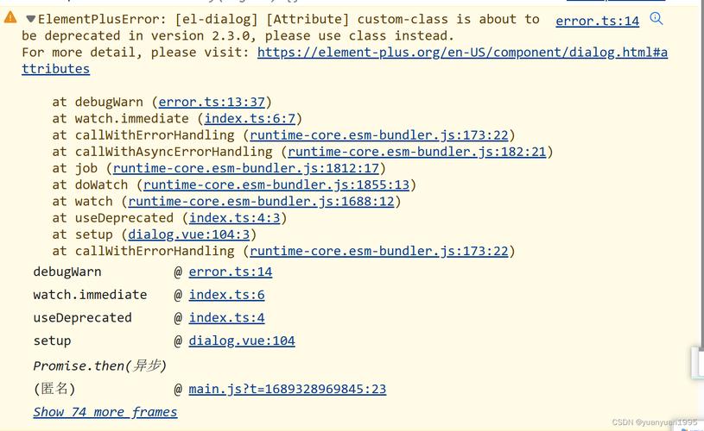Click the magnifier icon beside error.ts:14
Screen dimensions: 704x431
click(x=656, y=19)
